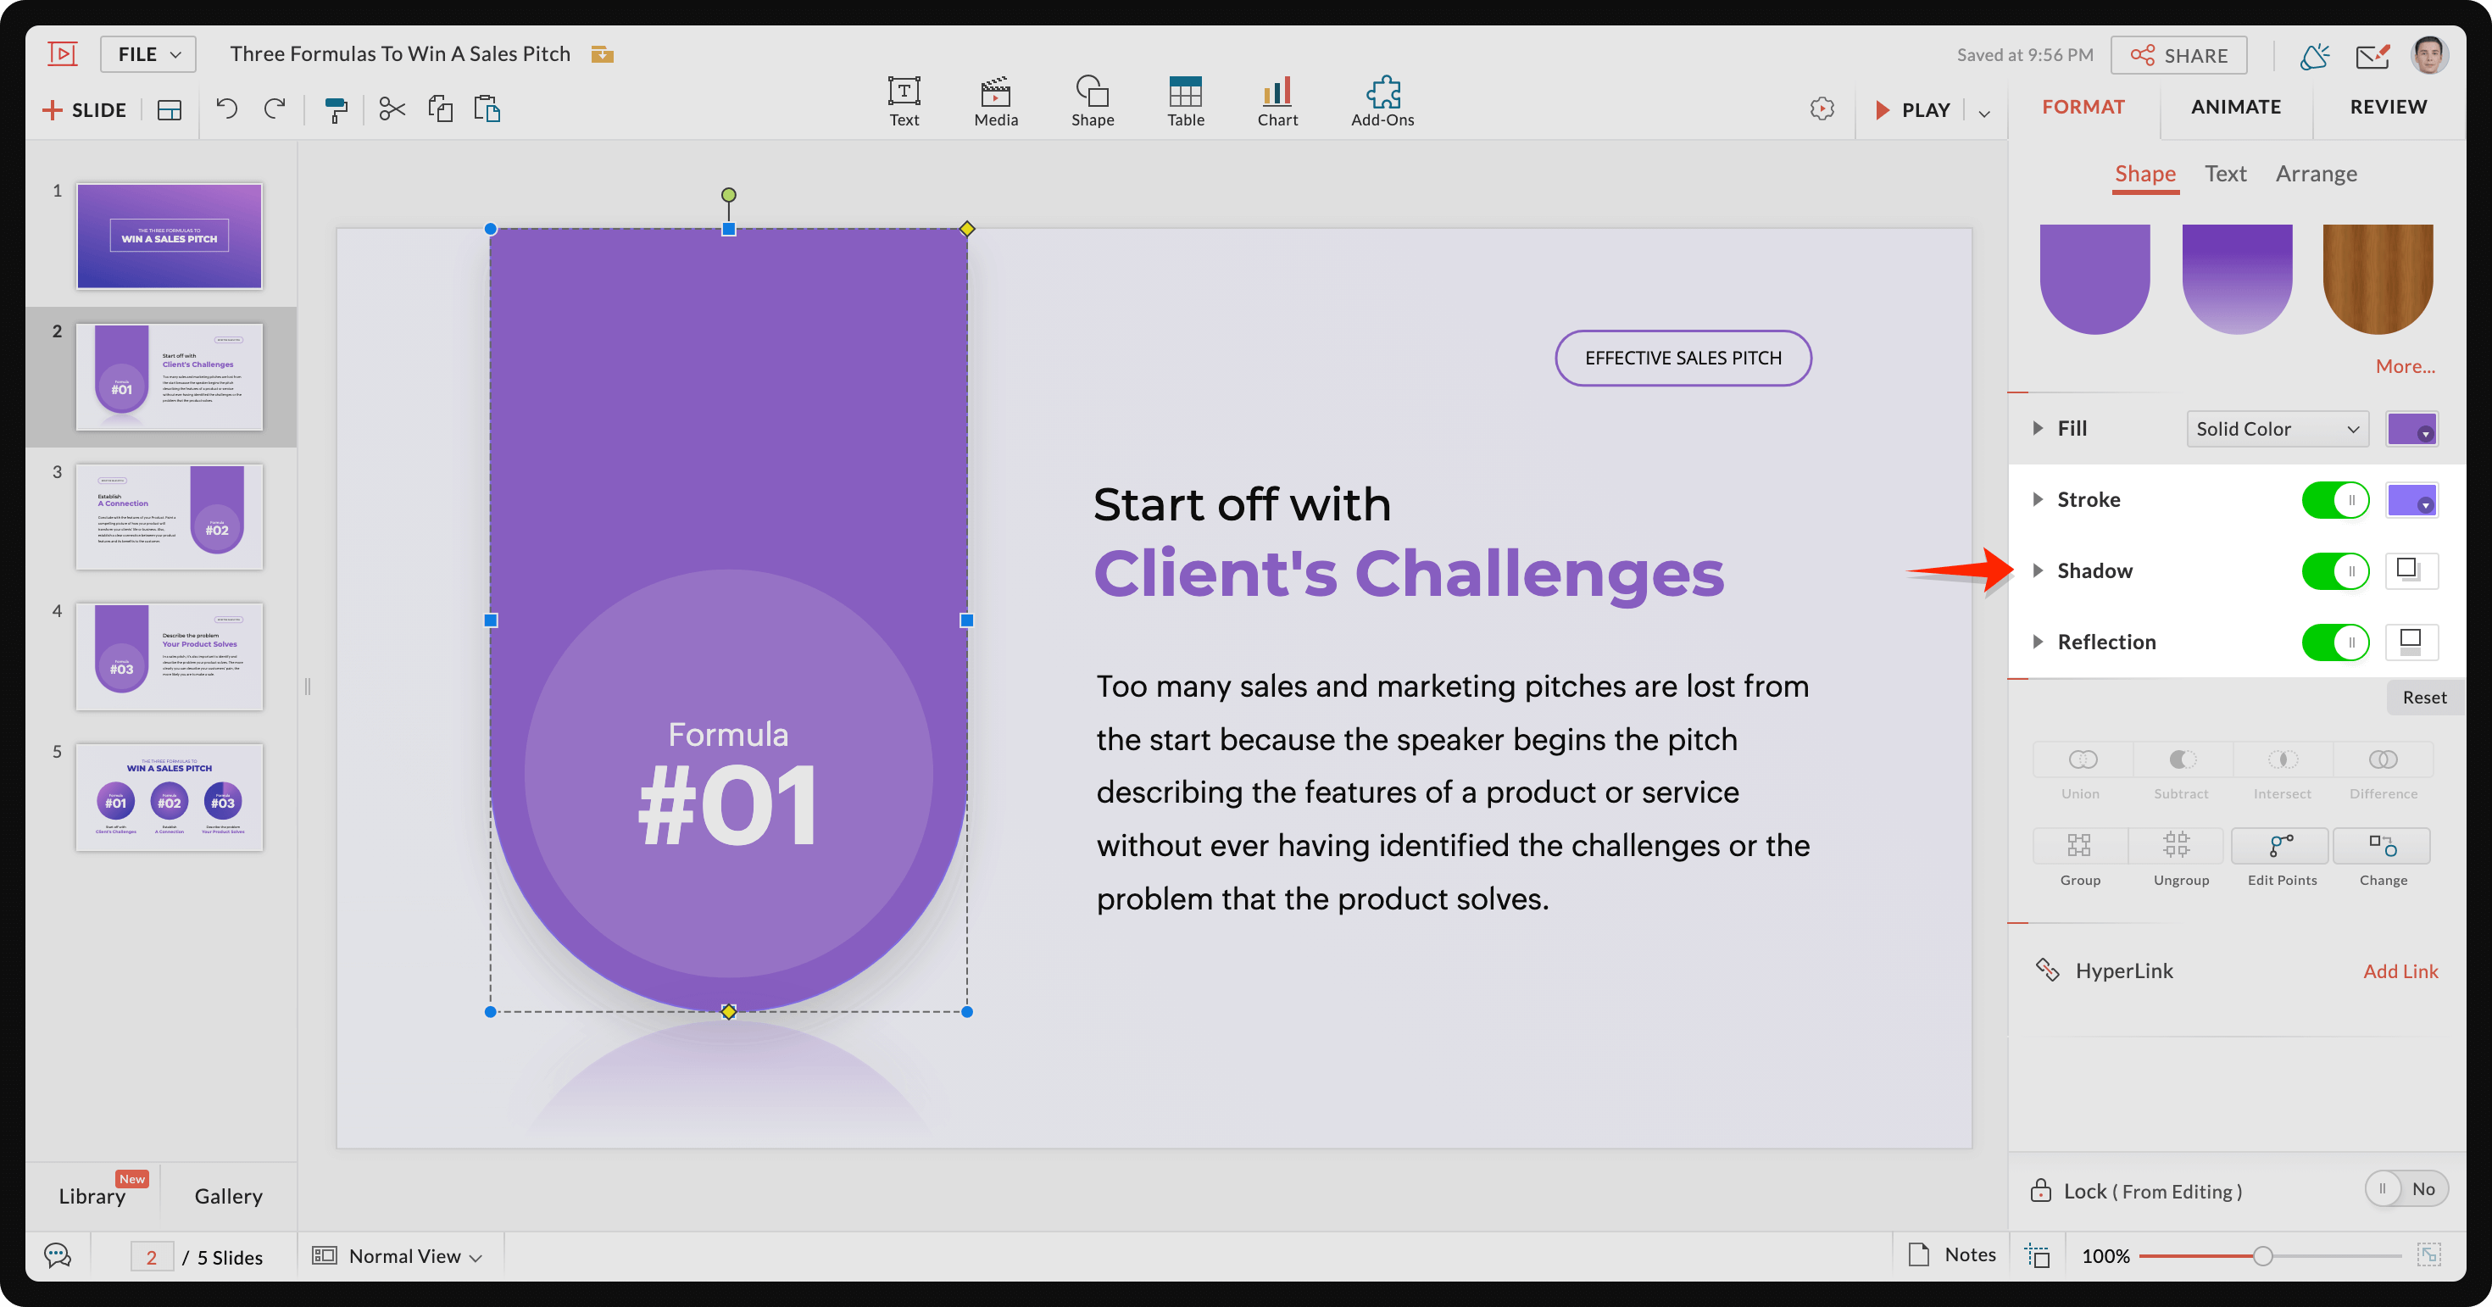Click the Change shape icon
Image resolution: width=2492 pixels, height=1307 pixels.
click(x=2382, y=847)
